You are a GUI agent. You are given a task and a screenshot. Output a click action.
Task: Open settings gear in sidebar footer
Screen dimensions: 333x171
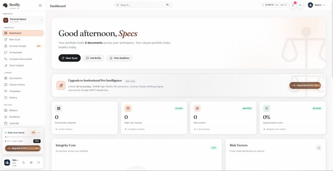click(31, 162)
